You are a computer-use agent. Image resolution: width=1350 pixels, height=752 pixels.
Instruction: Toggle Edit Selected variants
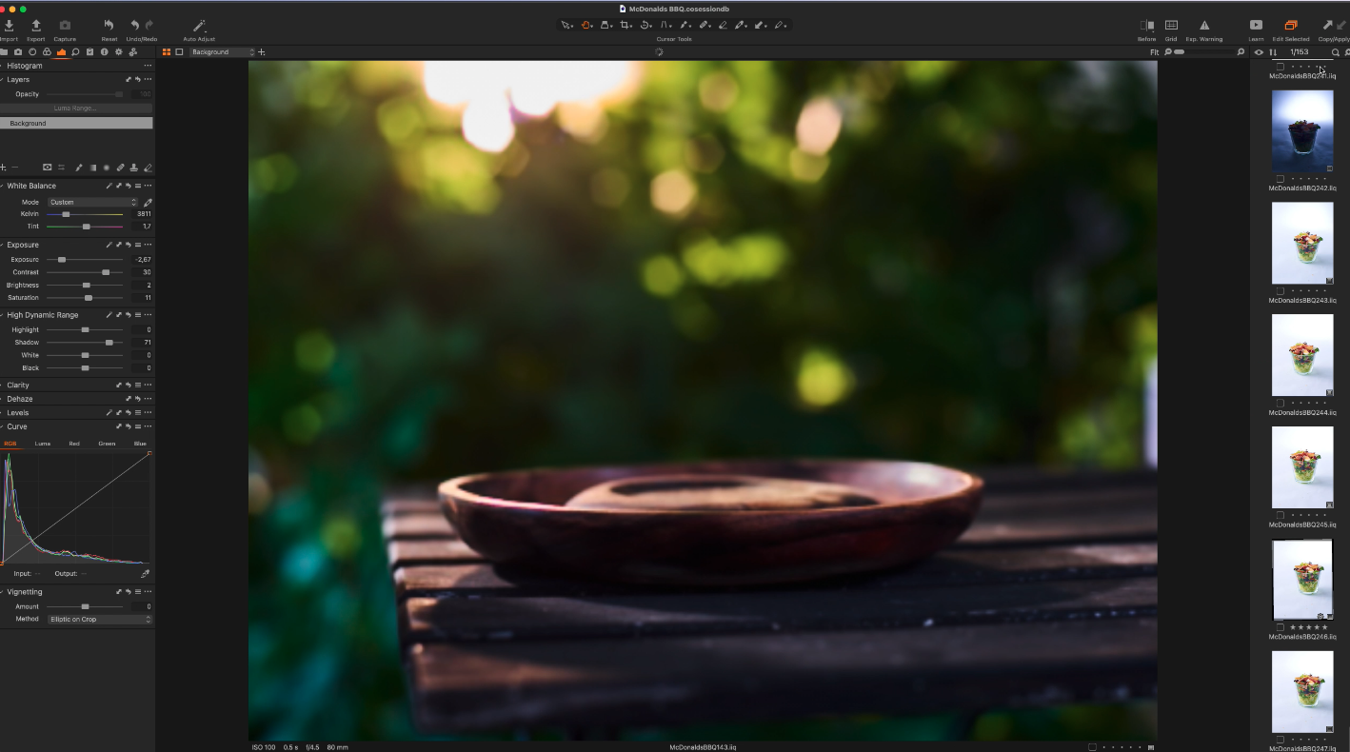[1291, 25]
